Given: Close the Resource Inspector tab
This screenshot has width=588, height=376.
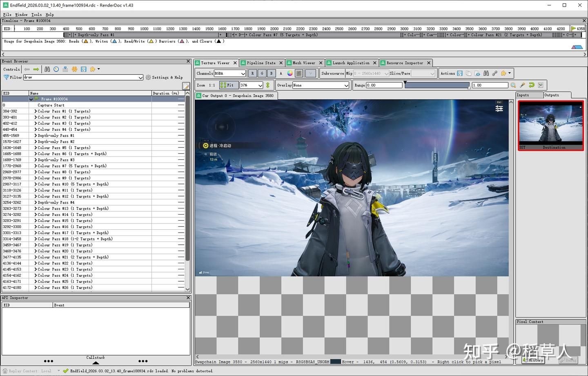Looking at the screenshot, I should point(429,63).
